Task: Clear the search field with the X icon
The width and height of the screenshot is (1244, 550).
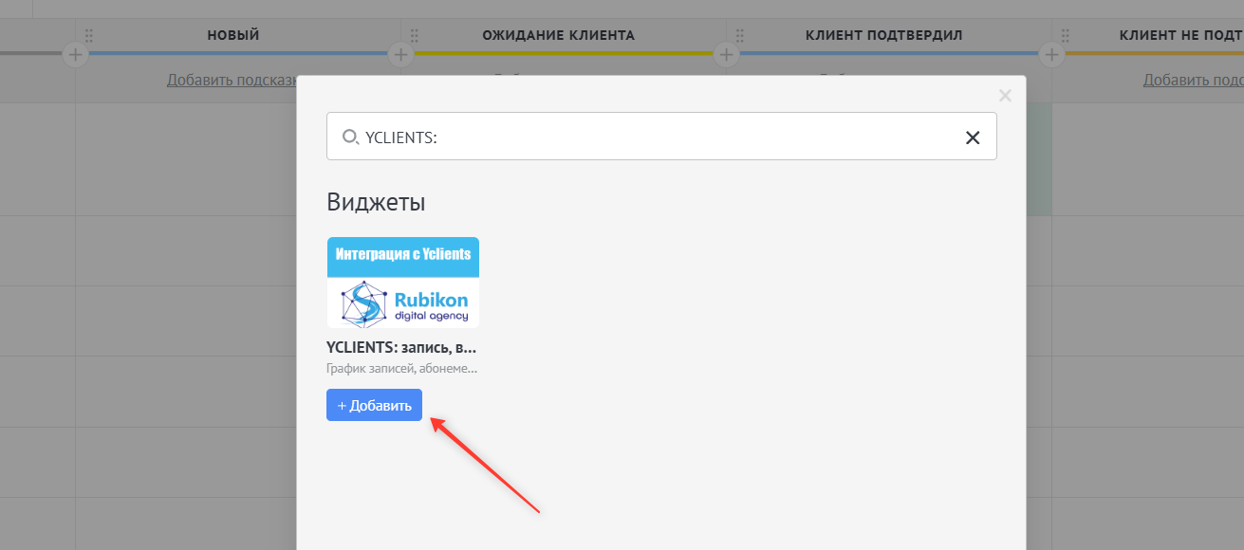Action: pos(973,137)
